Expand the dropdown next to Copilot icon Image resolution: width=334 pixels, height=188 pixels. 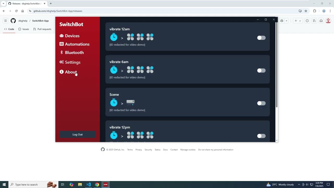[287, 21]
